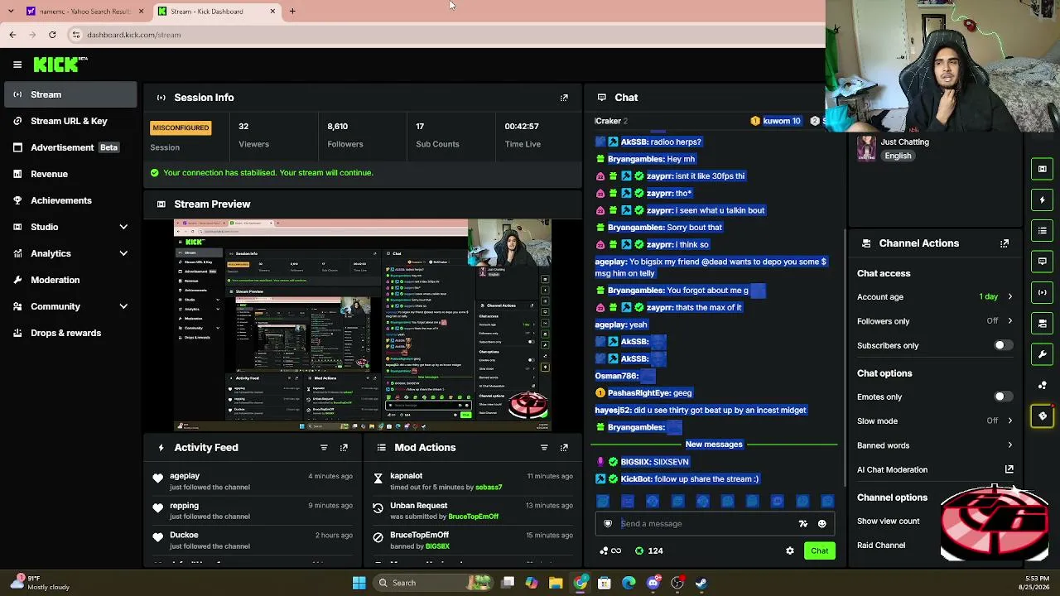Click the Activity Feed lightning icon in right rail

[x=1043, y=199]
